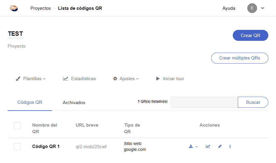Toggle the select-all checkbox in table header
The height and width of the screenshot is (163, 276).
point(17,126)
